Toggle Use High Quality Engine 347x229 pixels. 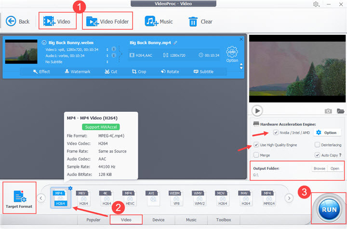(256, 145)
